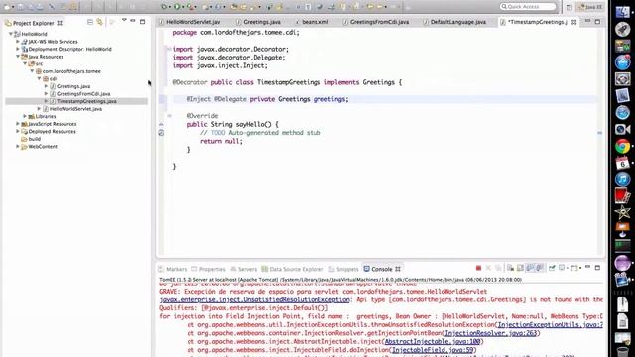The image size is (635, 357).
Task: Select Deployed Resources node
Action: point(52,132)
